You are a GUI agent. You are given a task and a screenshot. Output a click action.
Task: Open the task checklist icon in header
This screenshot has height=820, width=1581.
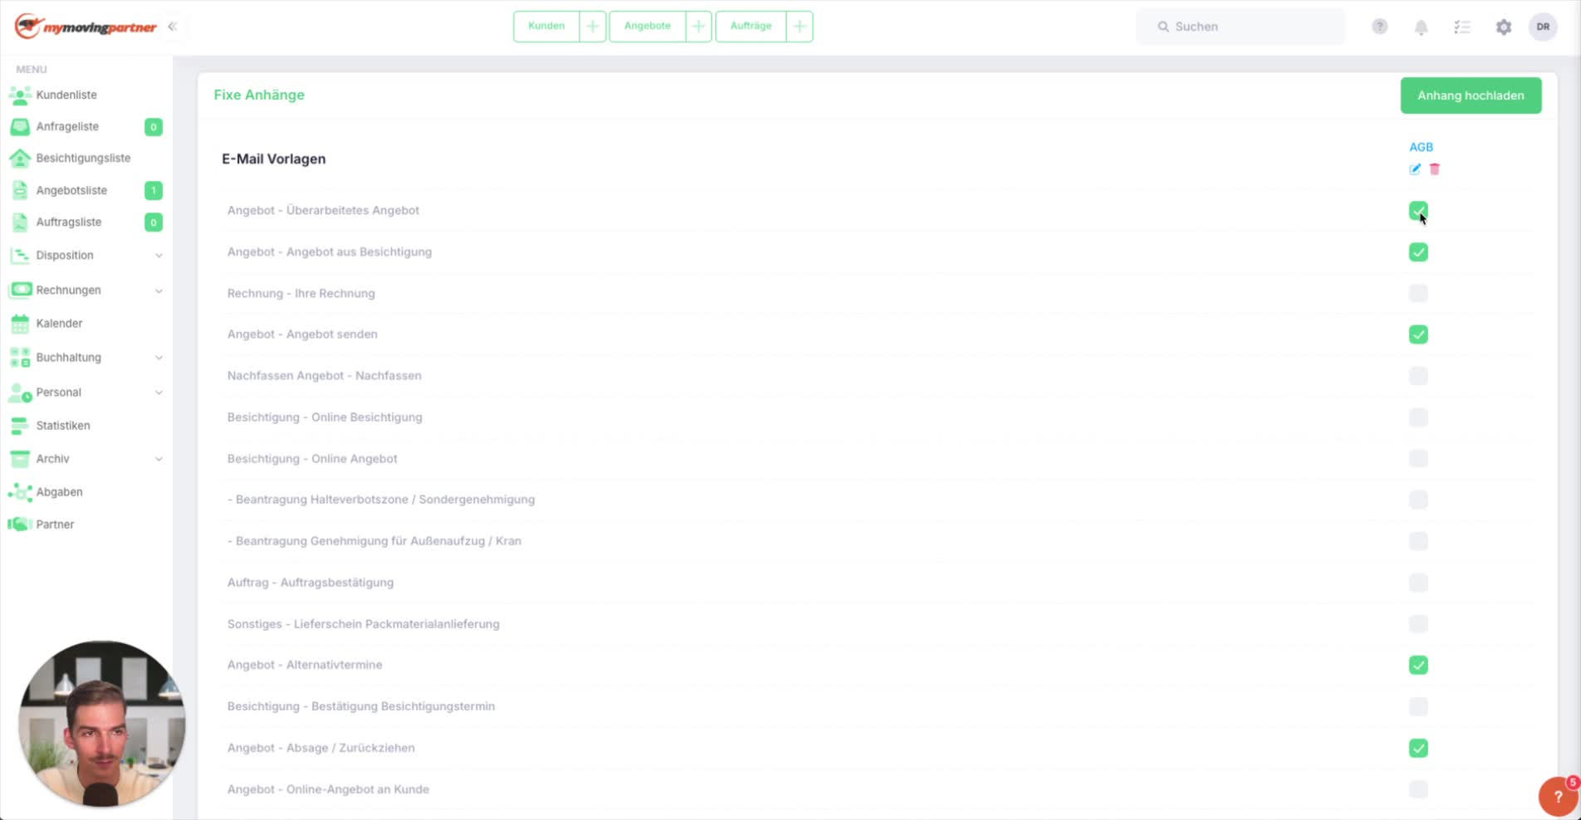click(x=1462, y=27)
